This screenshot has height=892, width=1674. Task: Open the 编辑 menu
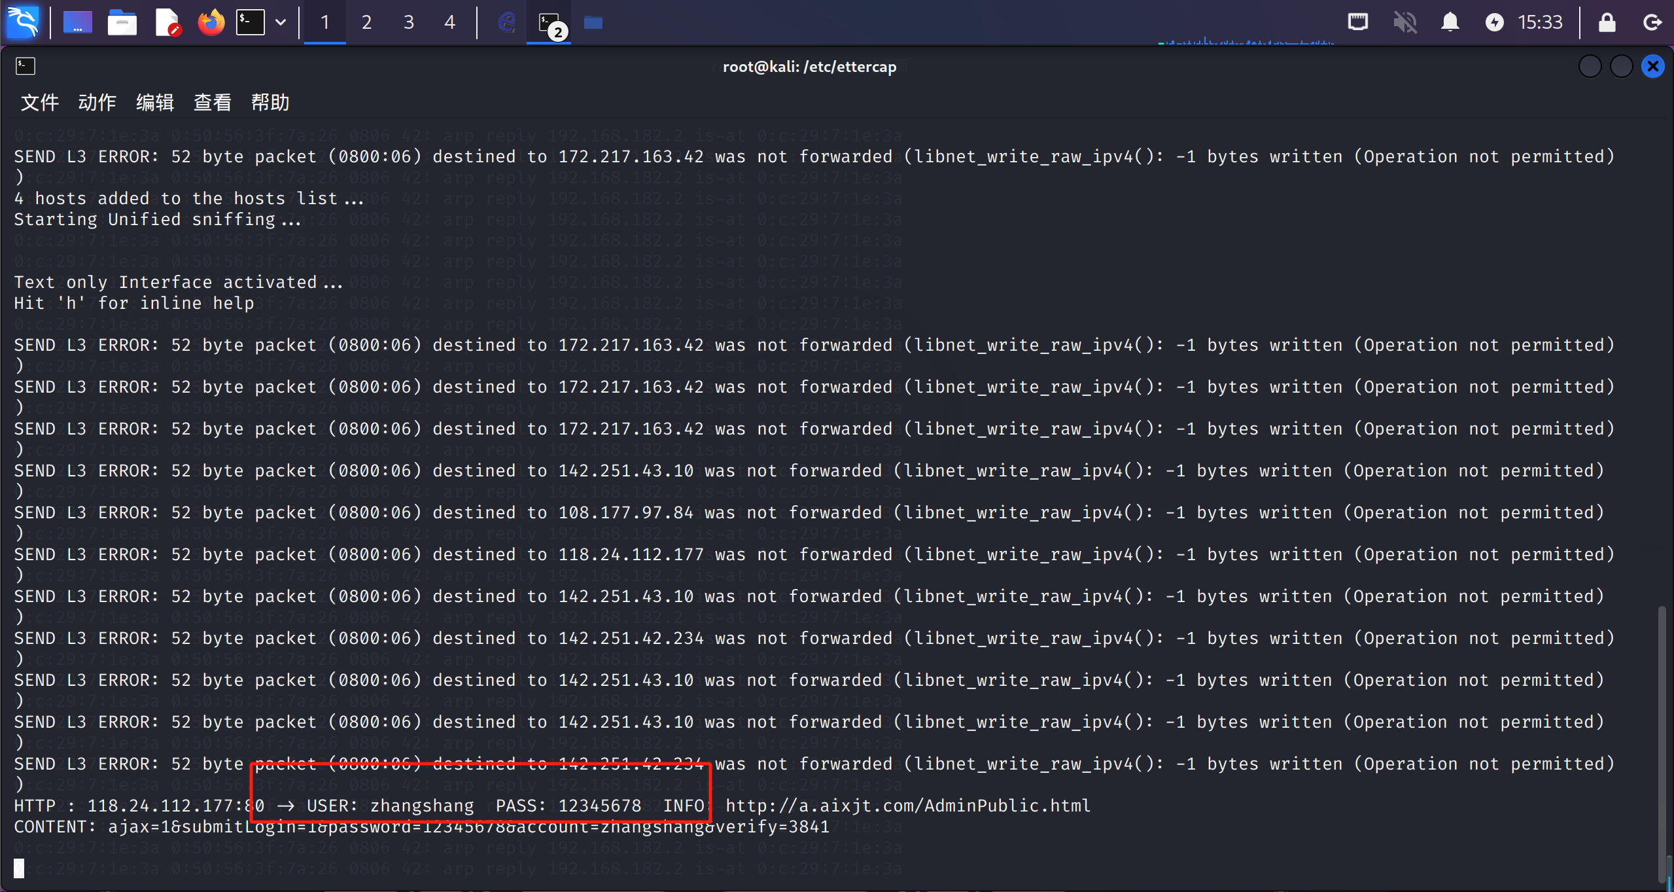click(154, 102)
